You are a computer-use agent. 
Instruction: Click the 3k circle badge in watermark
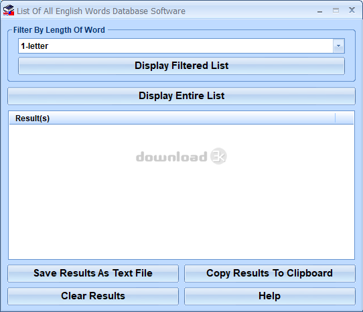point(218,156)
